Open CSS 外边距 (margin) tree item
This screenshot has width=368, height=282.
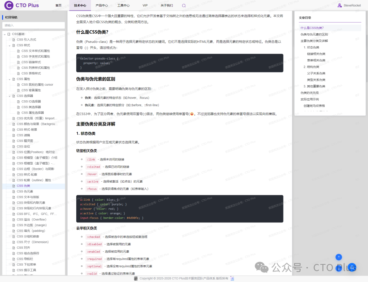[32, 225]
